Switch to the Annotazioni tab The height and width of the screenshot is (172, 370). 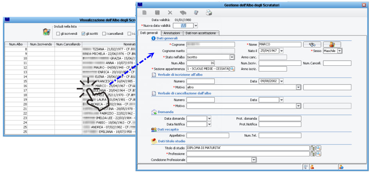click(171, 33)
